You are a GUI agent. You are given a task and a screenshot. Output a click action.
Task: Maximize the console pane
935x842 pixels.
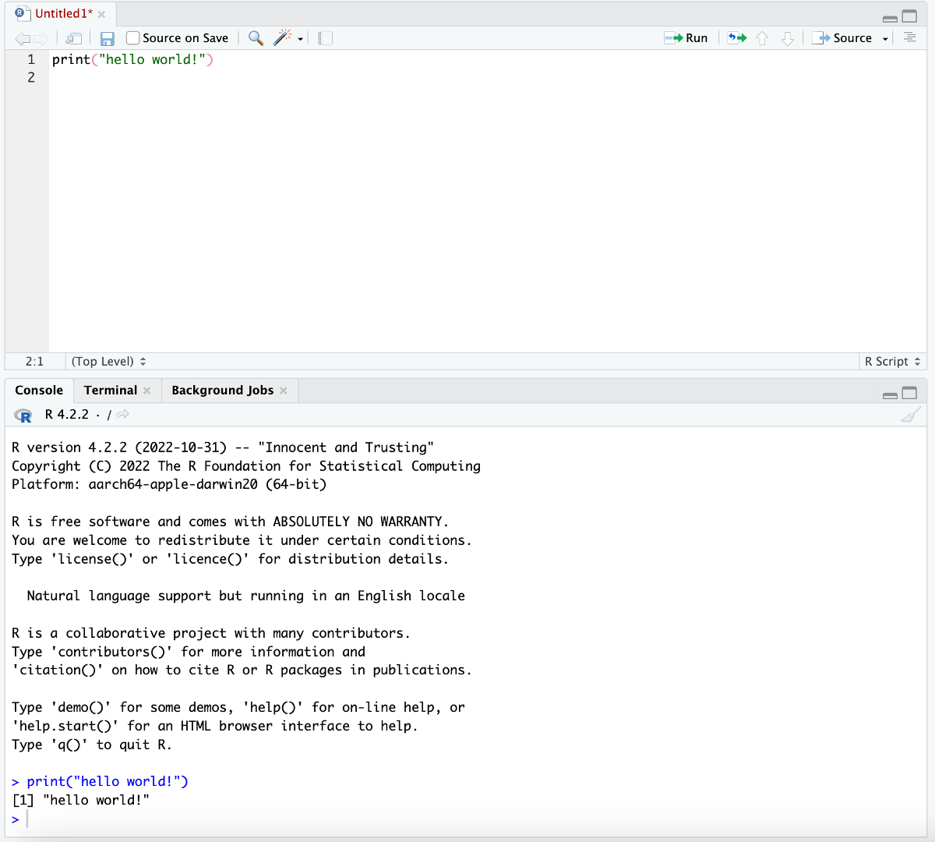(909, 393)
